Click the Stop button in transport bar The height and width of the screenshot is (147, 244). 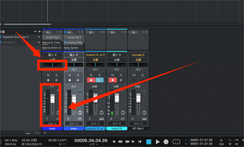(x=149, y=142)
